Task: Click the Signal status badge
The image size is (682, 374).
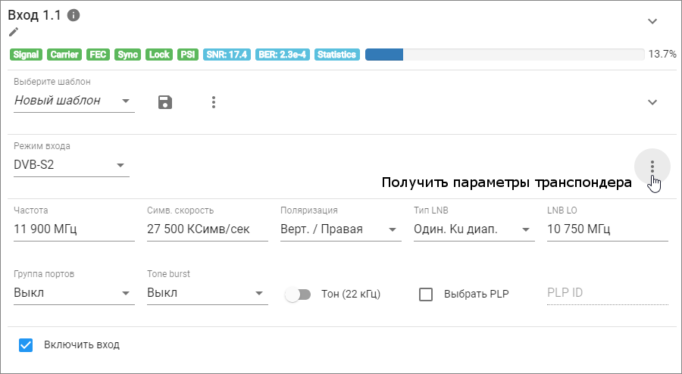Action: [x=26, y=55]
